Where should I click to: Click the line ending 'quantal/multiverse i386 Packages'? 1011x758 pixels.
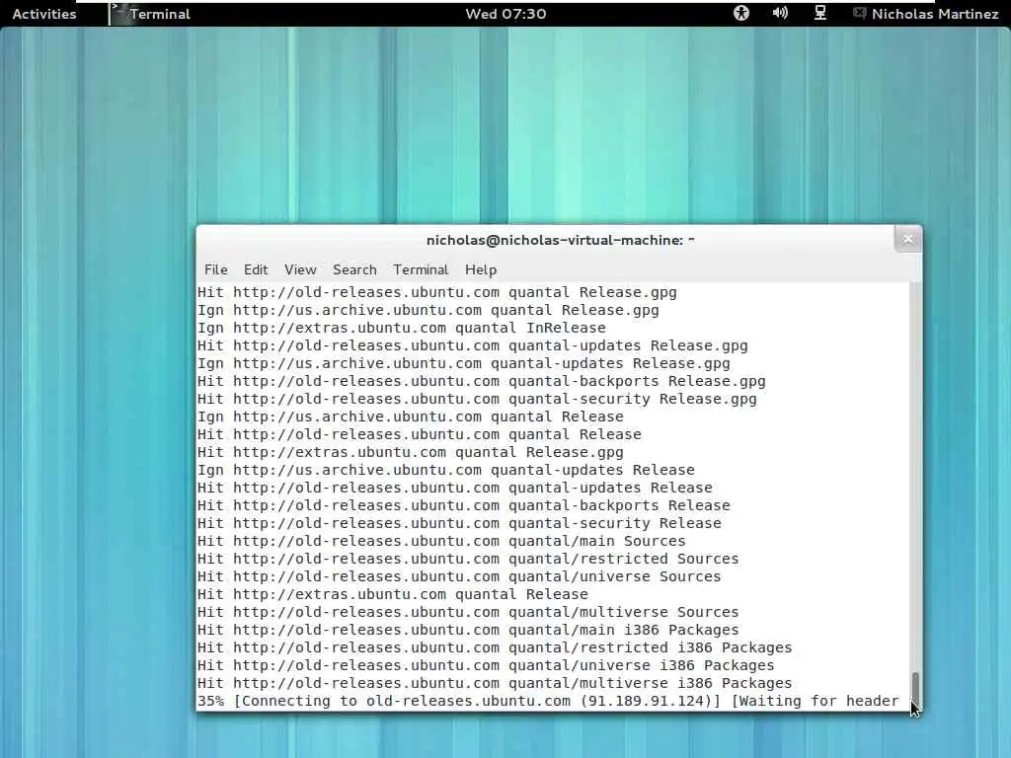[495, 683]
